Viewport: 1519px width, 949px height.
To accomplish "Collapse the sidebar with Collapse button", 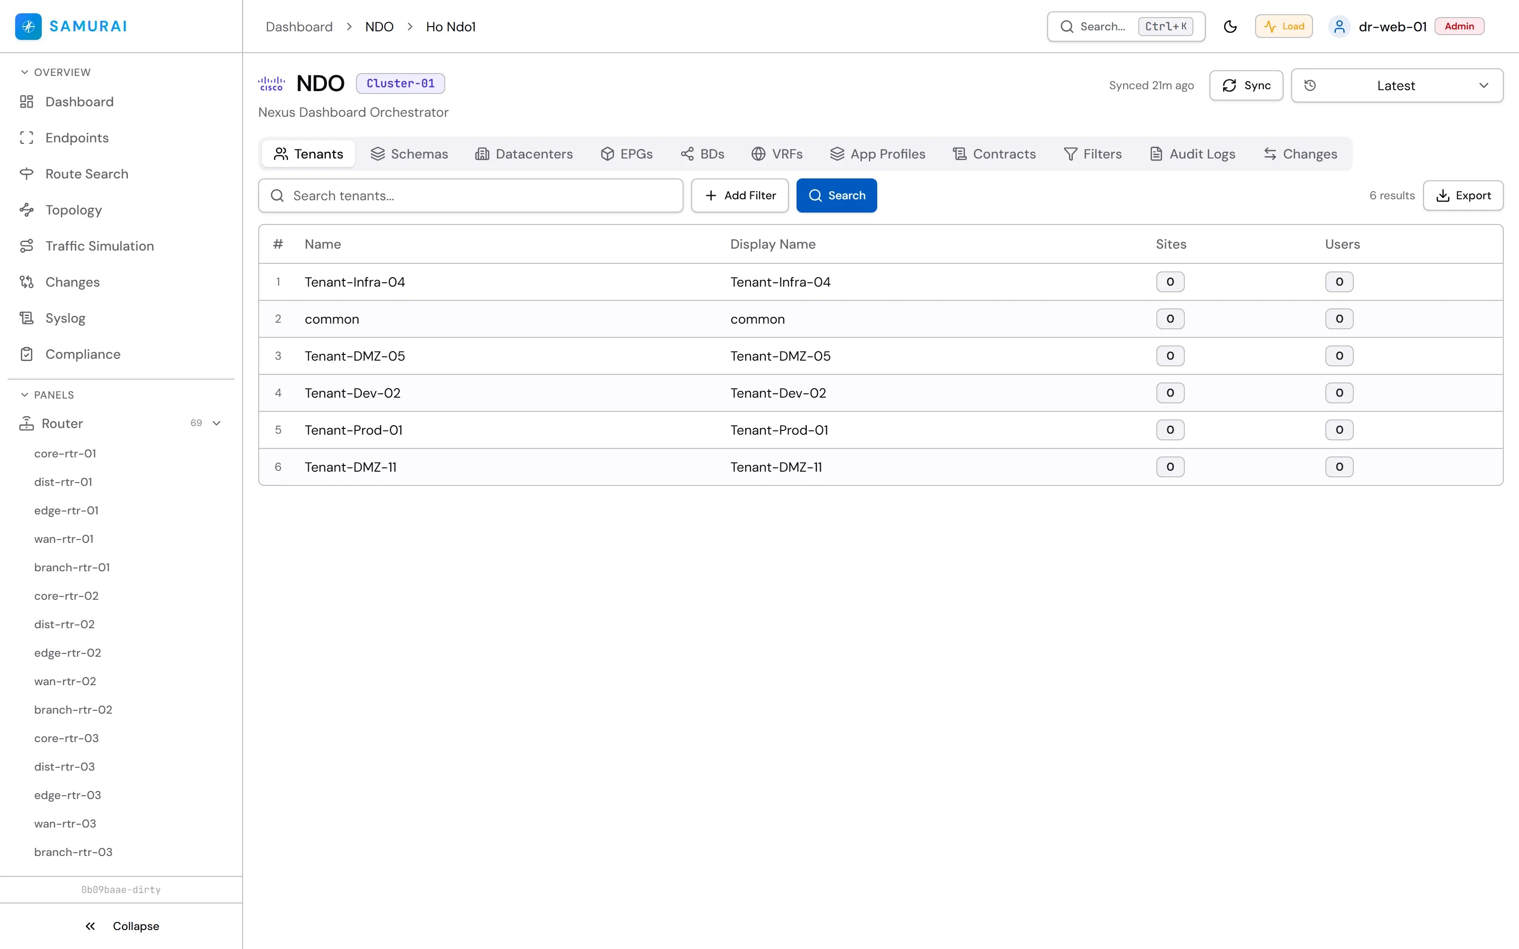I will point(122,926).
